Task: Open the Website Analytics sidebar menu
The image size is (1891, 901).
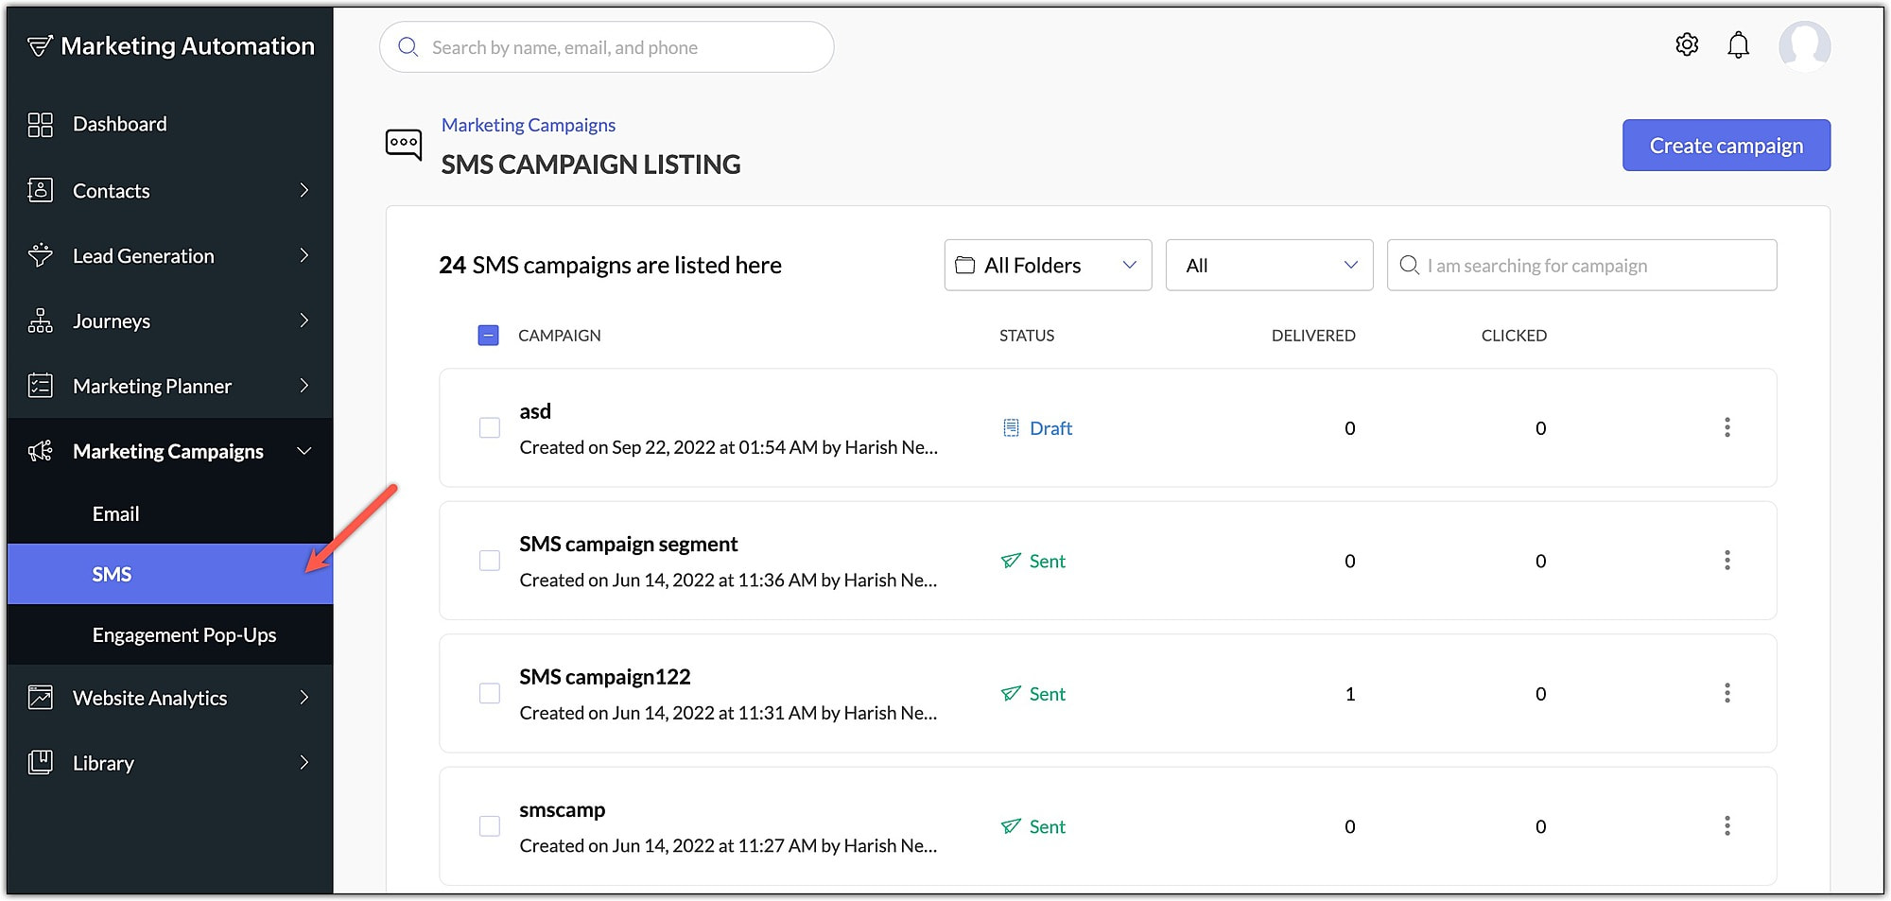Action: pyautogui.click(x=170, y=698)
